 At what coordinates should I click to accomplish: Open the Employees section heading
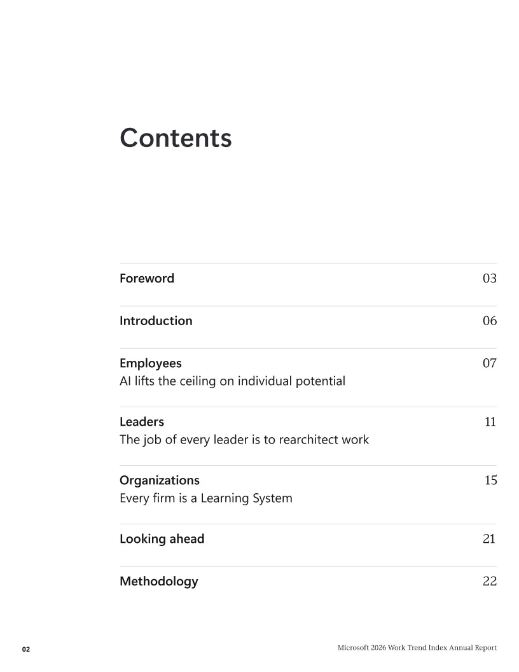click(x=150, y=363)
